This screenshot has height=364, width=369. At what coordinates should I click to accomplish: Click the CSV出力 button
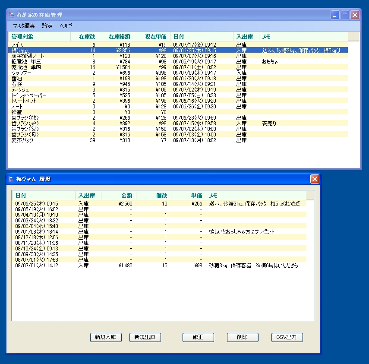(287, 337)
